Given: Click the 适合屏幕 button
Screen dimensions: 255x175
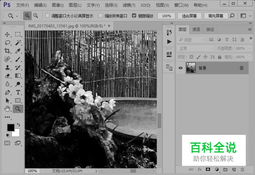Looking at the screenshot, I should [x=189, y=16].
